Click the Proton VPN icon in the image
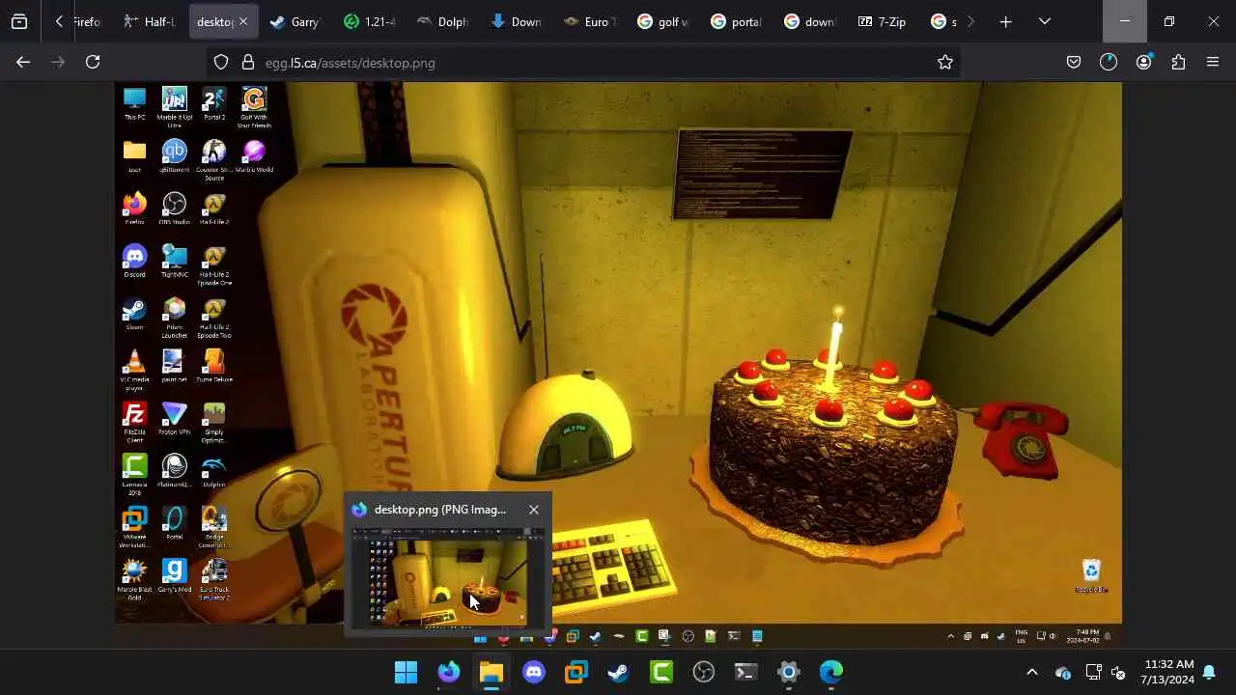This screenshot has height=695, width=1236. click(174, 419)
